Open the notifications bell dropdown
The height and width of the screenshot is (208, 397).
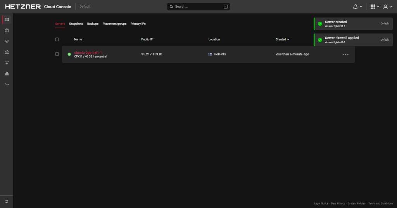357,7
